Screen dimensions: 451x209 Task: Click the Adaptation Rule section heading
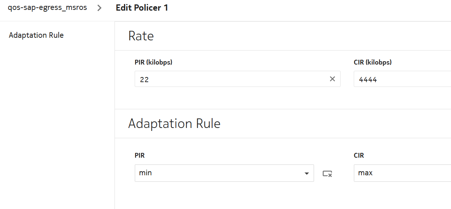point(174,124)
